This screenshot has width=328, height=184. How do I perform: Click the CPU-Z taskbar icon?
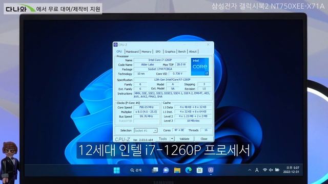coord(211,170)
